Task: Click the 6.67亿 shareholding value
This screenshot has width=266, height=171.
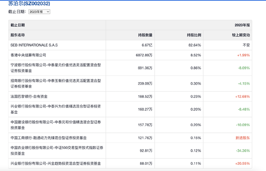Action: tap(147, 45)
